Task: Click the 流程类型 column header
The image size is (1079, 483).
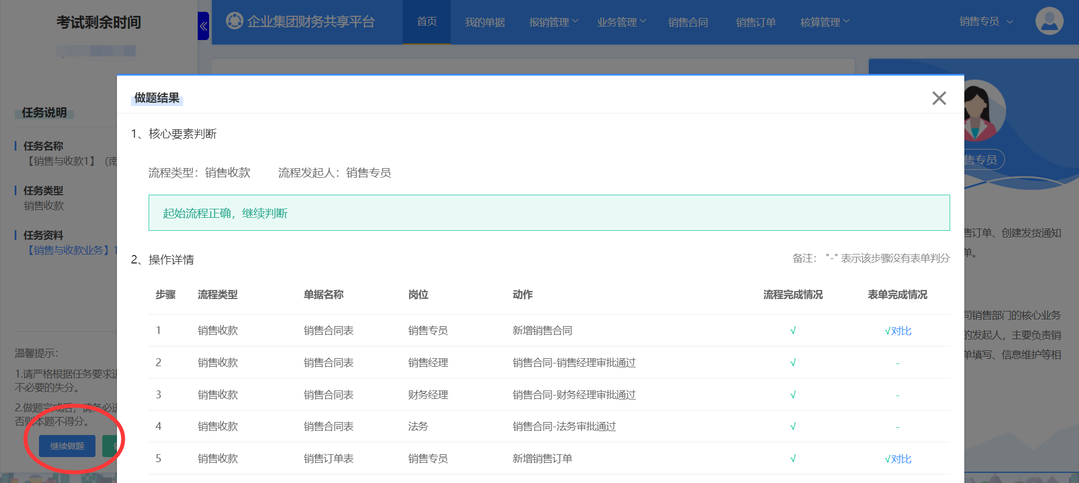Action: coord(217,295)
